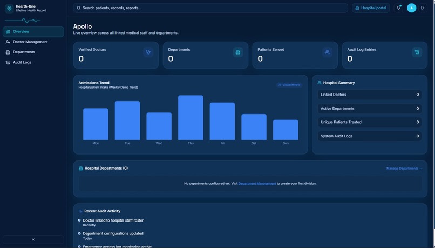Select the Fri bar in Admissions Trend
435x248 pixels.
click(222, 122)
